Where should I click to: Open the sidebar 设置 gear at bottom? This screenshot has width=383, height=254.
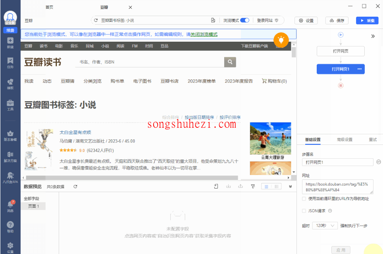[x=10, y=248]
